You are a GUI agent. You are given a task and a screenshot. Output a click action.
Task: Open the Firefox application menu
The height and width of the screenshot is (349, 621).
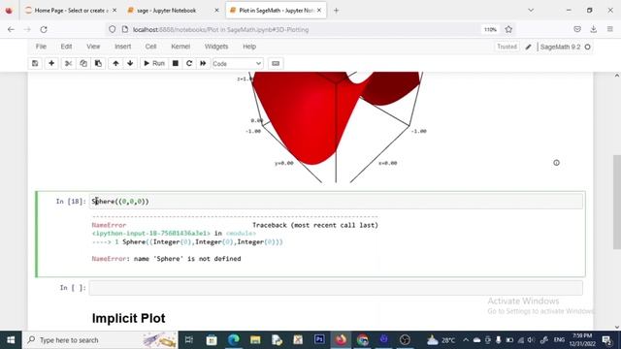[610, 29]
